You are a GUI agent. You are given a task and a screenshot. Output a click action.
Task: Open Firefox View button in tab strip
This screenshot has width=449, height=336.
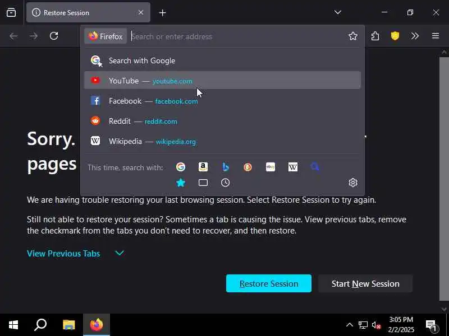[x=11, y=12]
